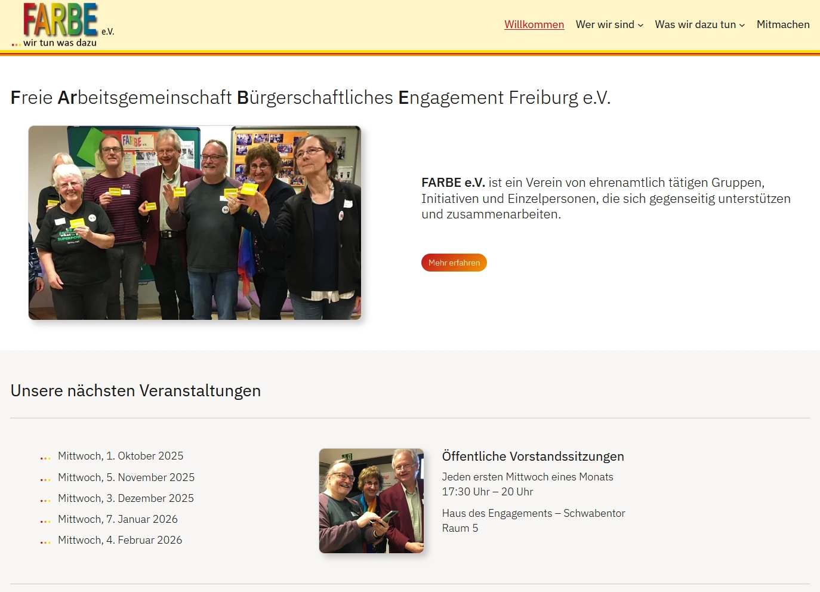Screen dimensions: 820x592
Task: Click the striped color bar under the header
Action: tap(410, 54)
